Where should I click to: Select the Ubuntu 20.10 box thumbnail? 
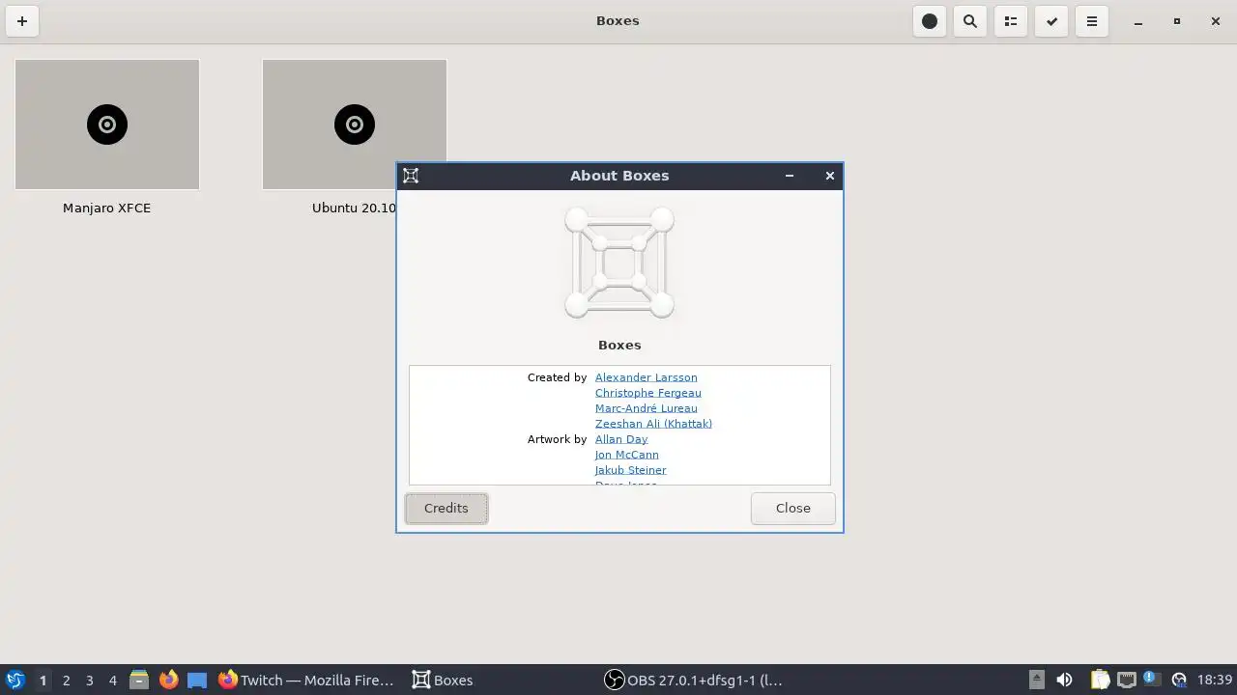click(355, 125)
